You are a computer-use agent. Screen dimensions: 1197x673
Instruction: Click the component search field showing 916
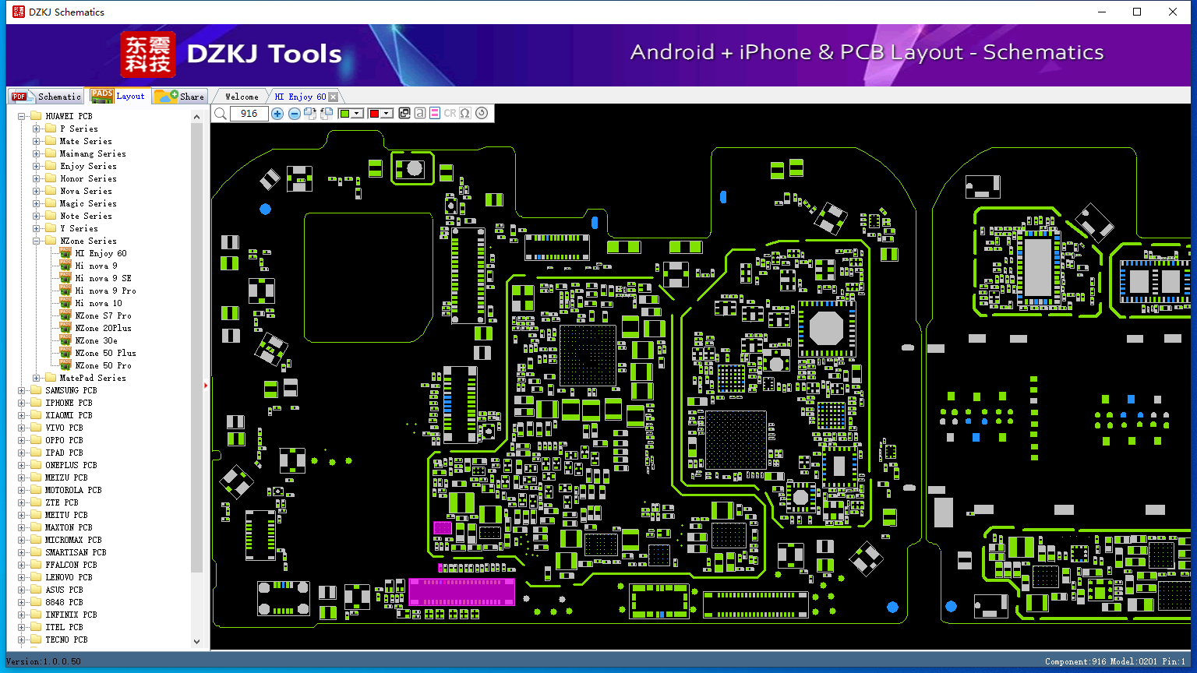(x=249, y=114)
